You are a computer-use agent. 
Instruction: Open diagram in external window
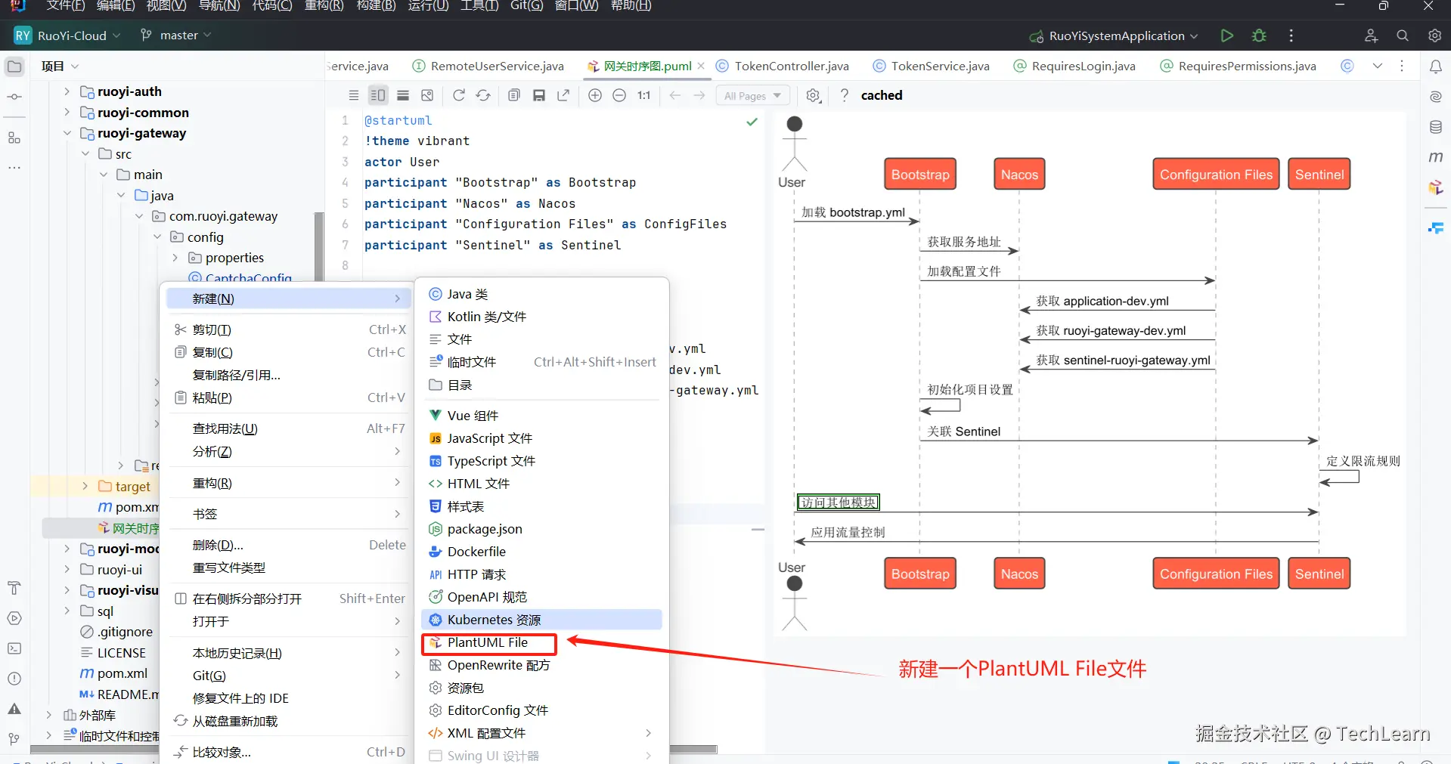tap(563, 95)
